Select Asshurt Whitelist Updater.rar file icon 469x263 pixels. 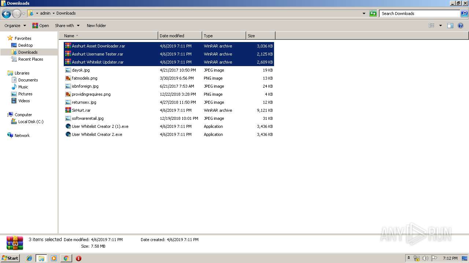click(x=68, y=62)
